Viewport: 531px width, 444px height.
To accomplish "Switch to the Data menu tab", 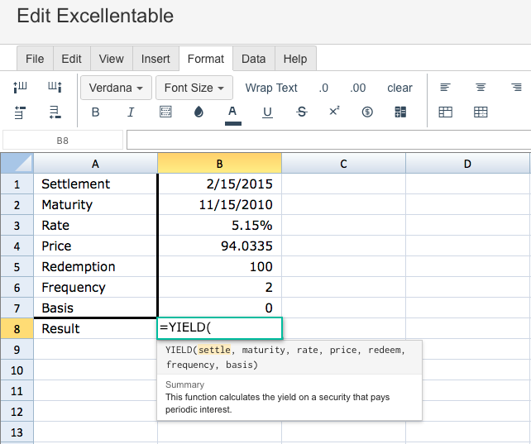I will tap(253, 59).
